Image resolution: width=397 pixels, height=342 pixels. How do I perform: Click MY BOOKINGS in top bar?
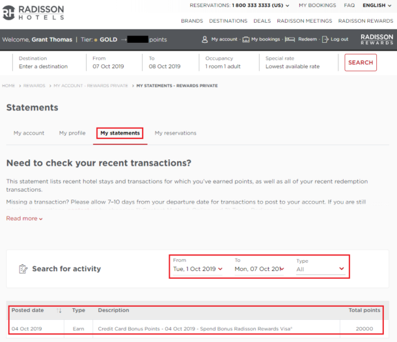[x=317, y=5]
